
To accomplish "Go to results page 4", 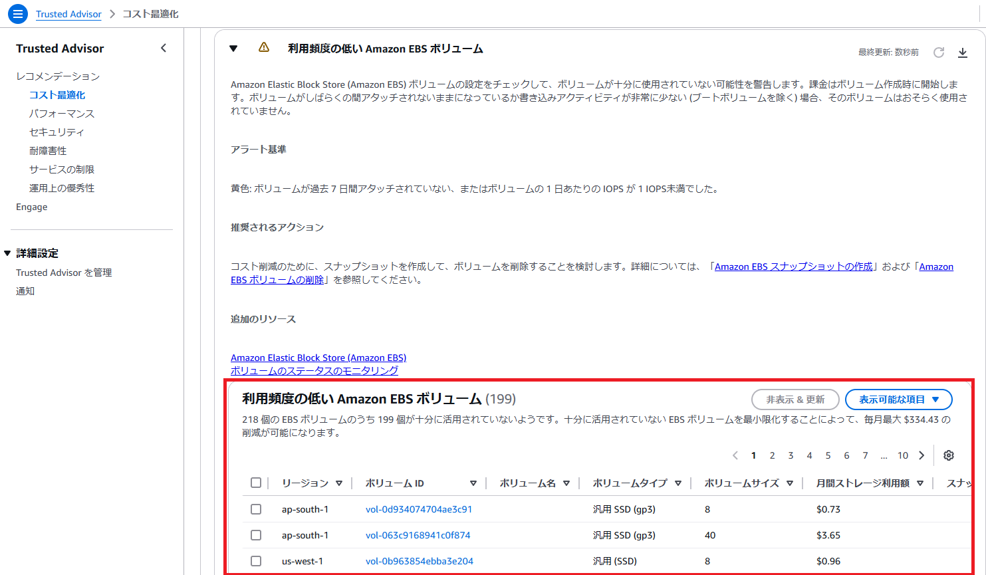I will point(809,455).
